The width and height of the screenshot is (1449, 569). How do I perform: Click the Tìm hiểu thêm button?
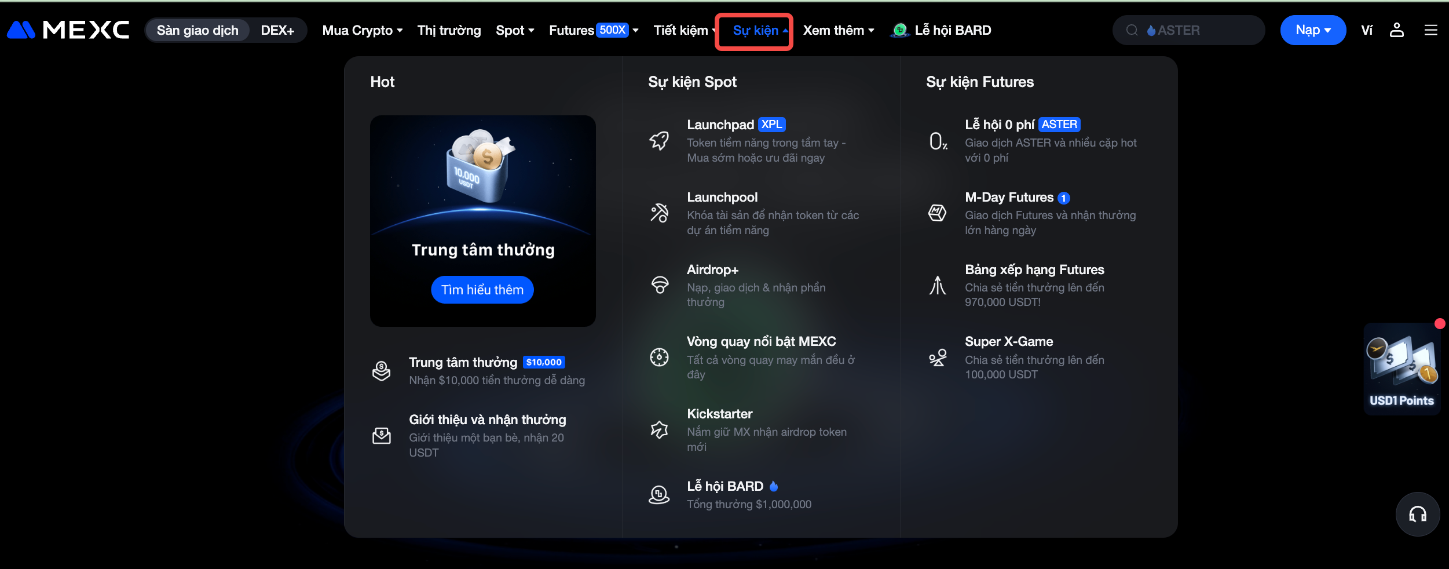pyautogui.click(x=482, y=290)
